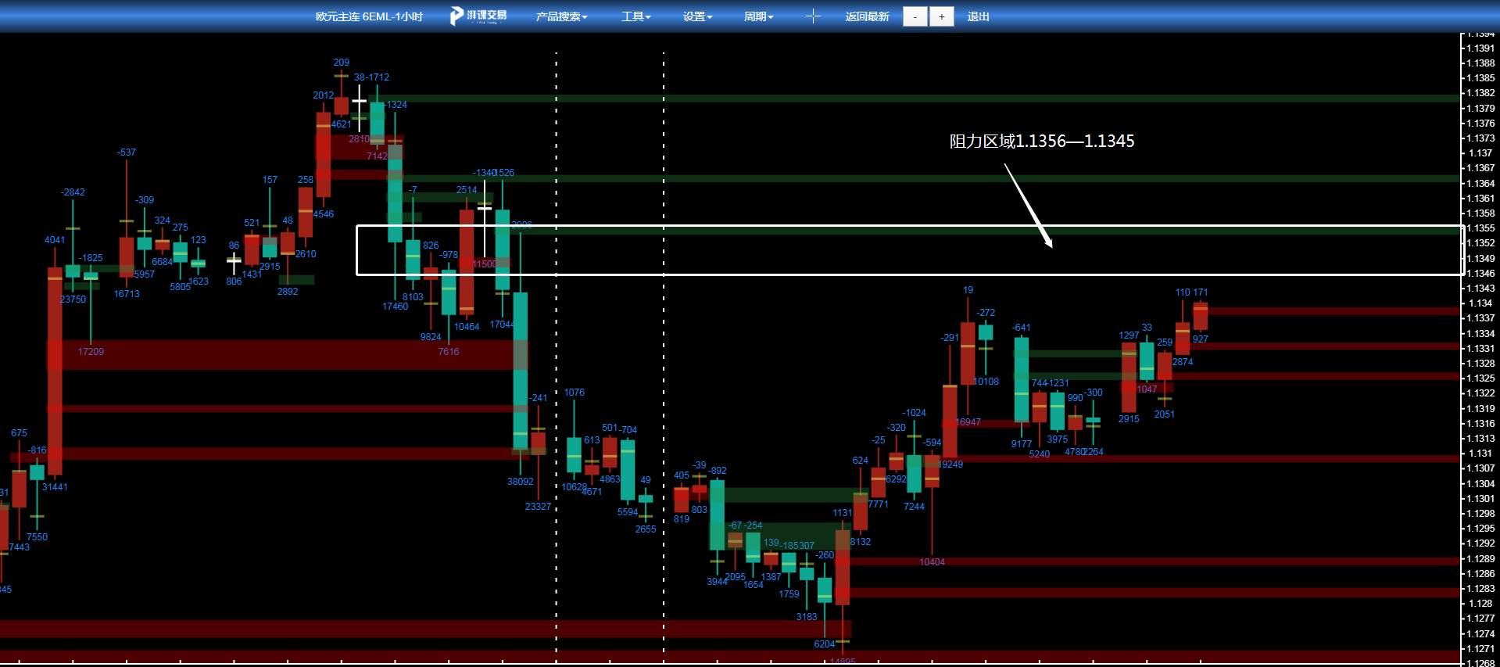This screenshot has width=1500, height=667.
Task: Expand the 周期 period dropdown
Action: [758, 16]
